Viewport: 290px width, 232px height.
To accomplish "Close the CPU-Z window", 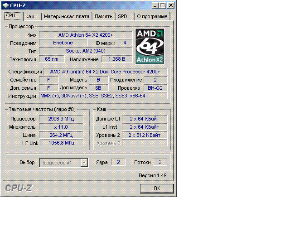I will (x=171, y=5).
